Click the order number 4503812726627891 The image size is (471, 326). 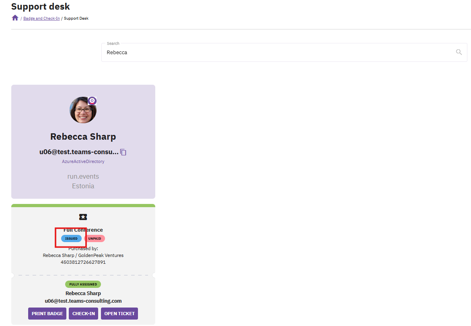pos(83,262)
